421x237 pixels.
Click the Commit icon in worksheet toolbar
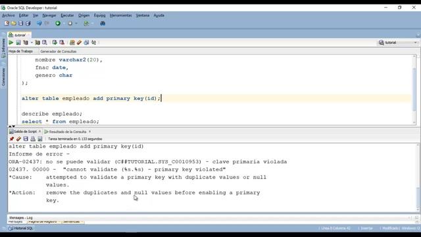click(x=55, y=42)
